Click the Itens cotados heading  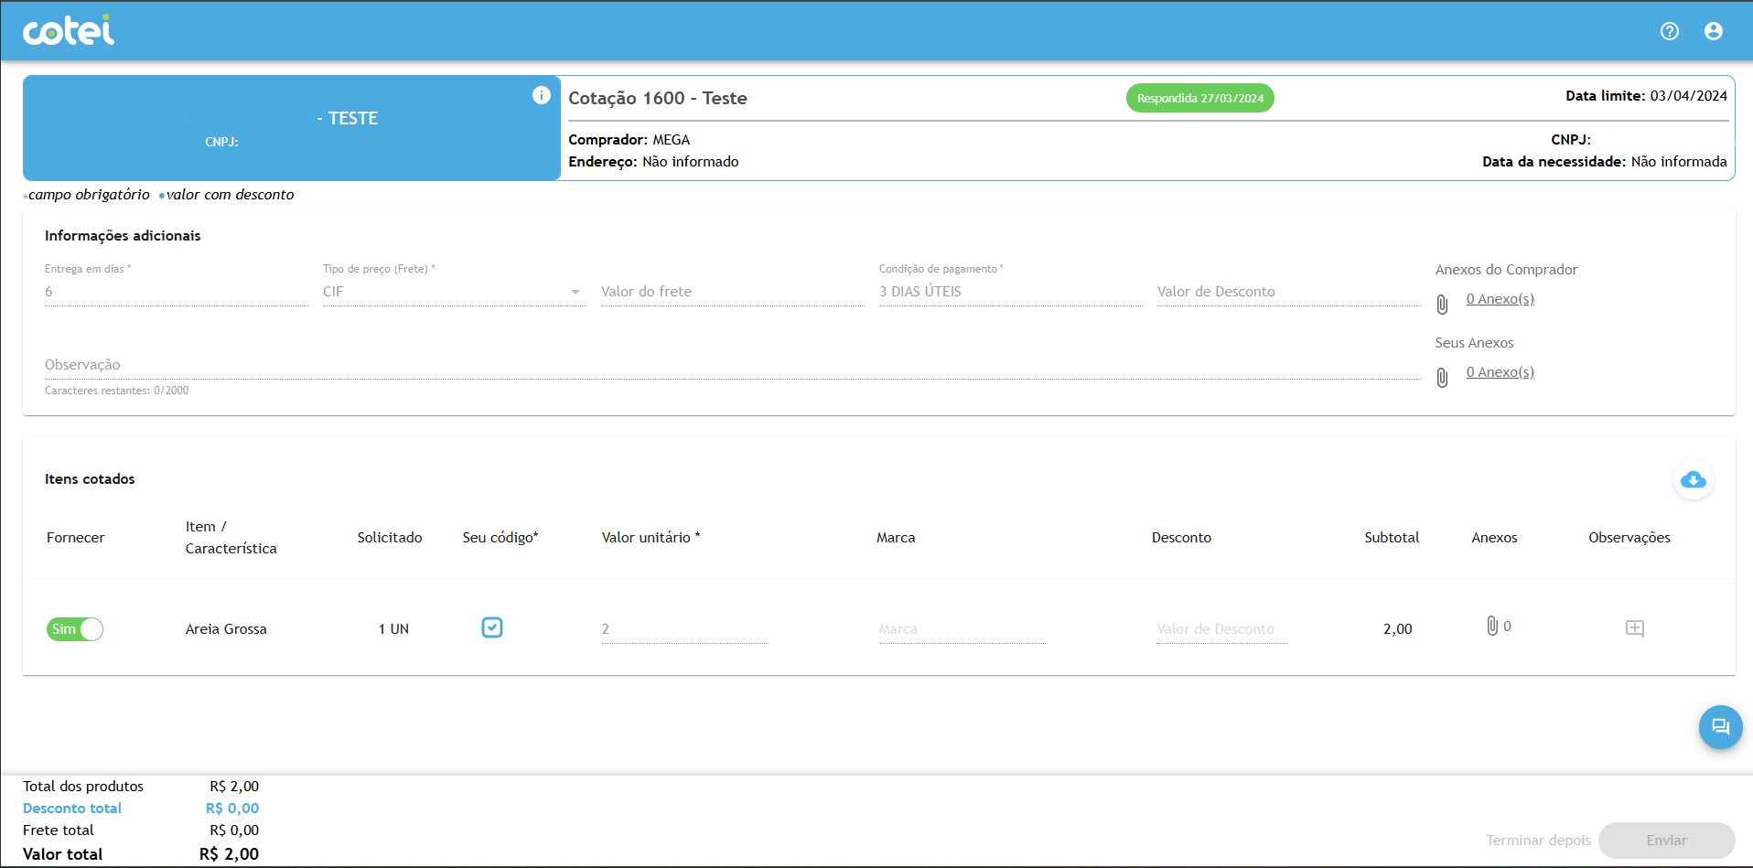point(90,479)
